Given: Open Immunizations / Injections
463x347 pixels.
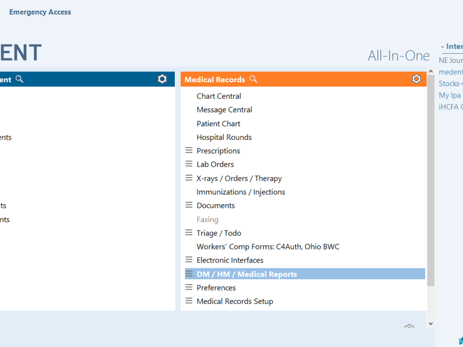Looking at the screenshot, I should pyautogui.click(x=241, y=192).
